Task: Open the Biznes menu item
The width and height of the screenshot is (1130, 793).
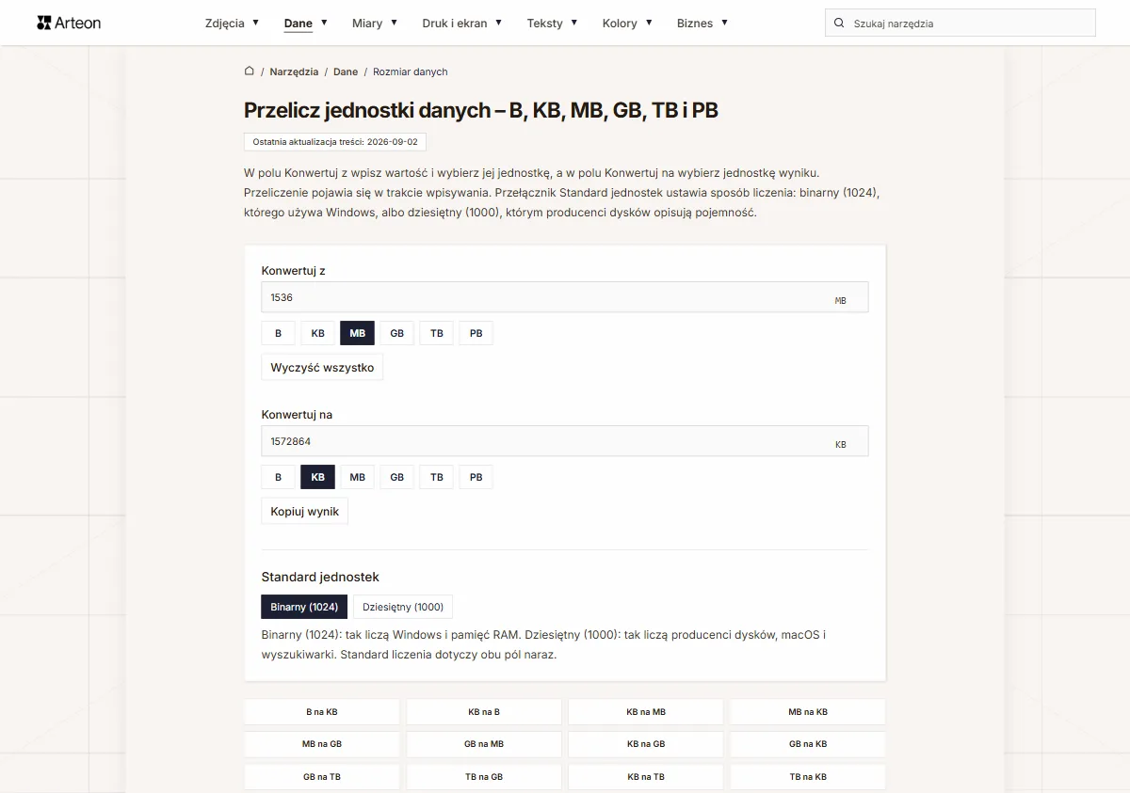Action: [695, 24]
